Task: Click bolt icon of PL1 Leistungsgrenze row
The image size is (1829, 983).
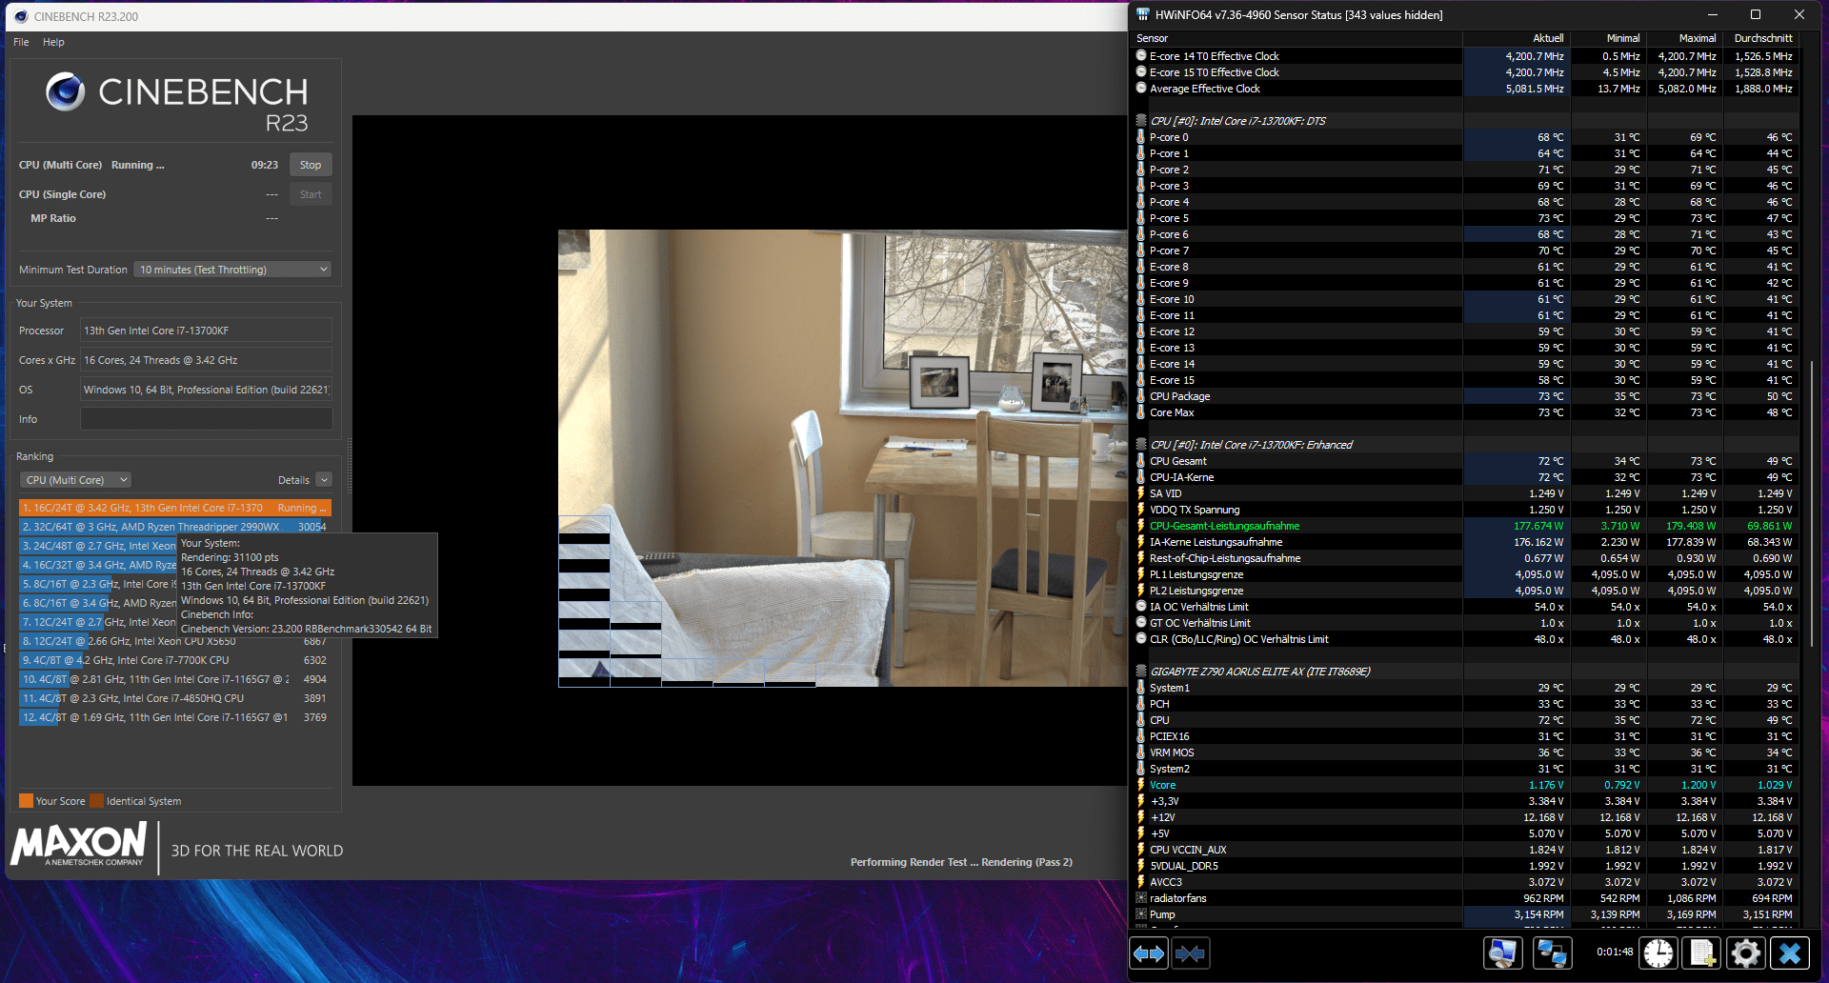Action: point(1141,574)
